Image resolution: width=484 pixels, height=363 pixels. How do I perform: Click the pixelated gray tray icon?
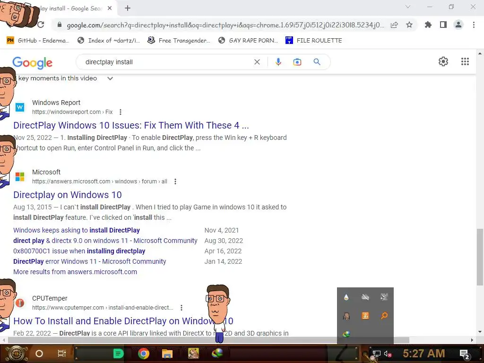384,297
